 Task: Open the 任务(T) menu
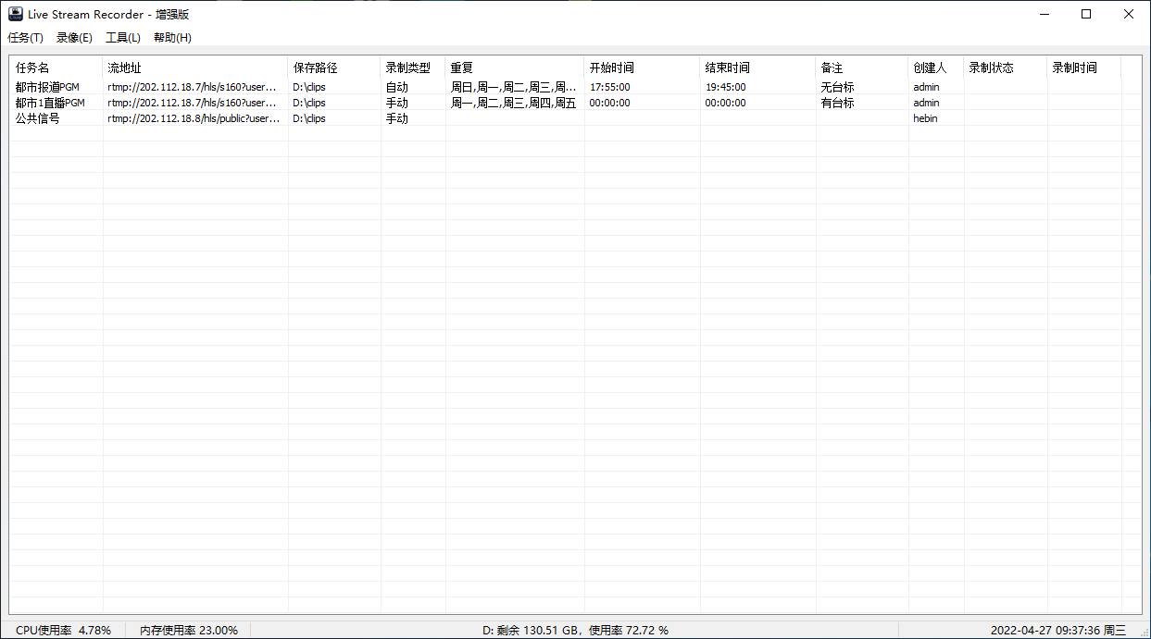[x=25, y=38]
